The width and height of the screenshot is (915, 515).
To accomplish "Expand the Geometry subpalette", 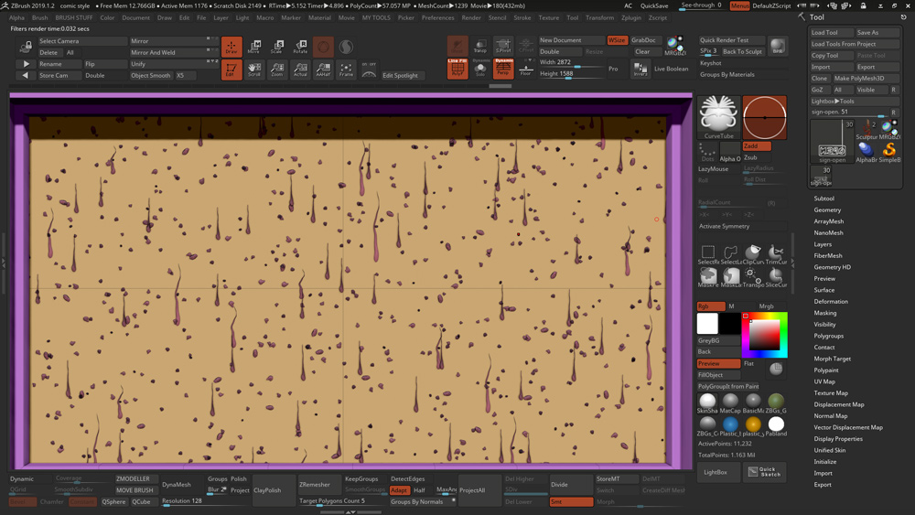I will (827, 209).
